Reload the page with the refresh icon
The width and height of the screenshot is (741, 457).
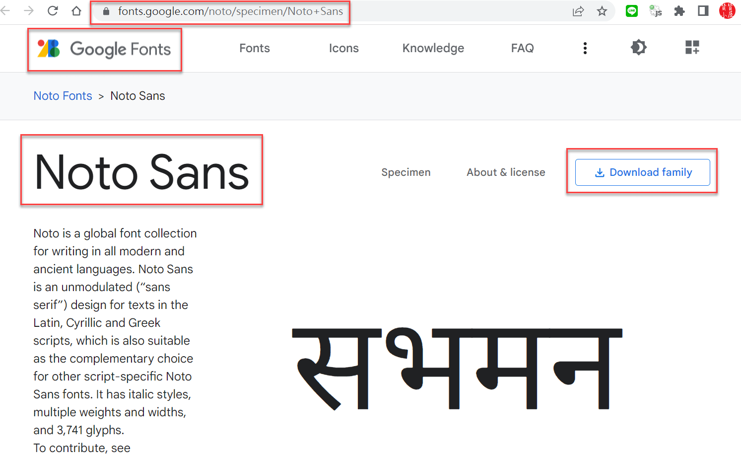tap(53, 10)
